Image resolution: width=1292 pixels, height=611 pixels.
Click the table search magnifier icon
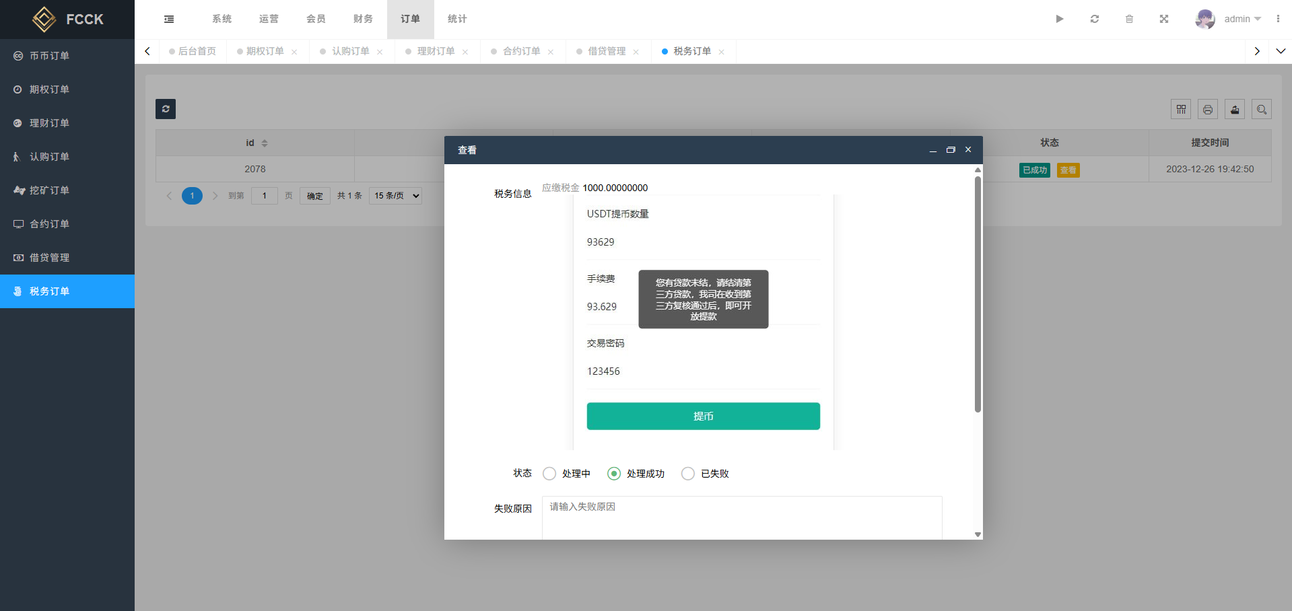click(1261, 109)
